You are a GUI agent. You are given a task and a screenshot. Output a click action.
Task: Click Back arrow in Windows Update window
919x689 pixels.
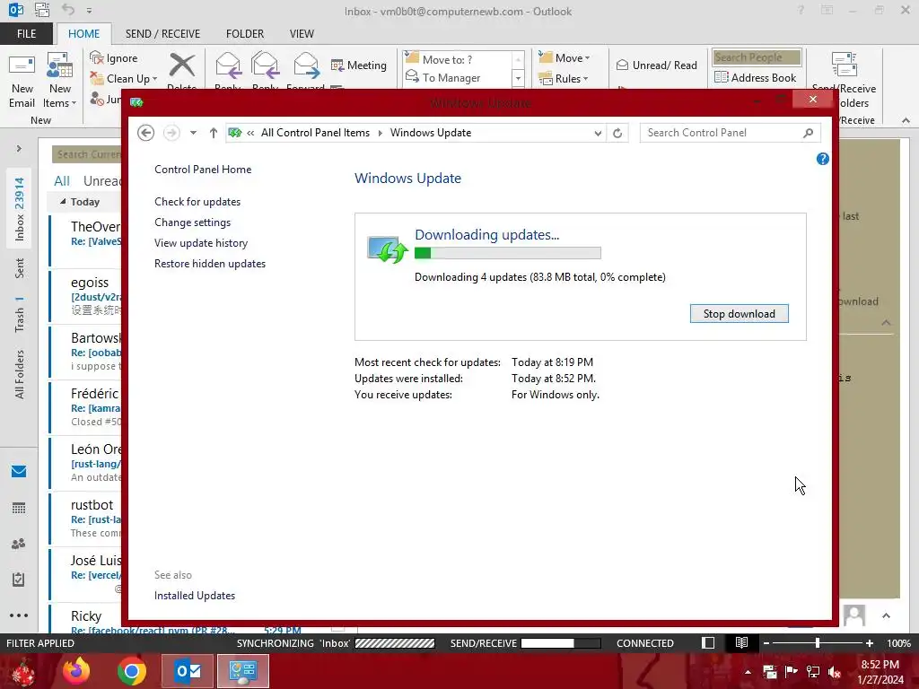tap(146, 133)
